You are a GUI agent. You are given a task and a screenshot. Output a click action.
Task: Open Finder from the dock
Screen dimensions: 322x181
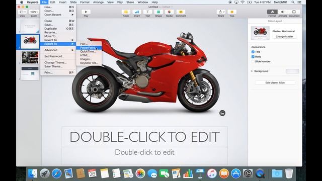33,173
